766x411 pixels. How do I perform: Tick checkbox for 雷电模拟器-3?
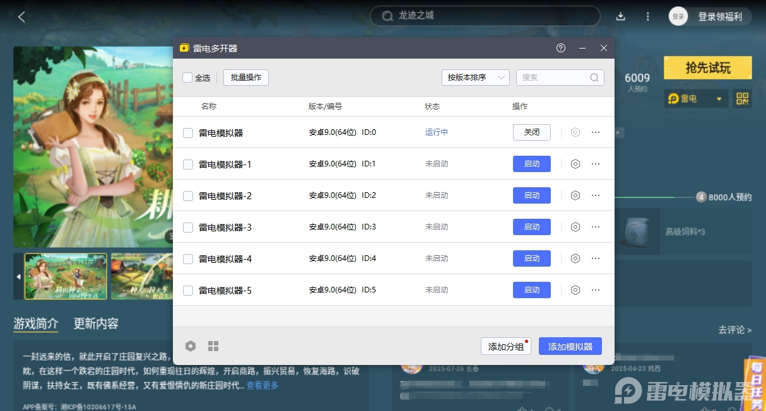188,227
